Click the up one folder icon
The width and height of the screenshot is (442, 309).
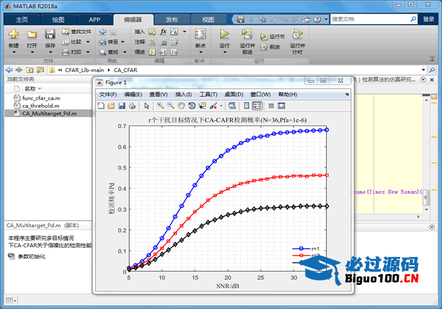tap(30, 70)
